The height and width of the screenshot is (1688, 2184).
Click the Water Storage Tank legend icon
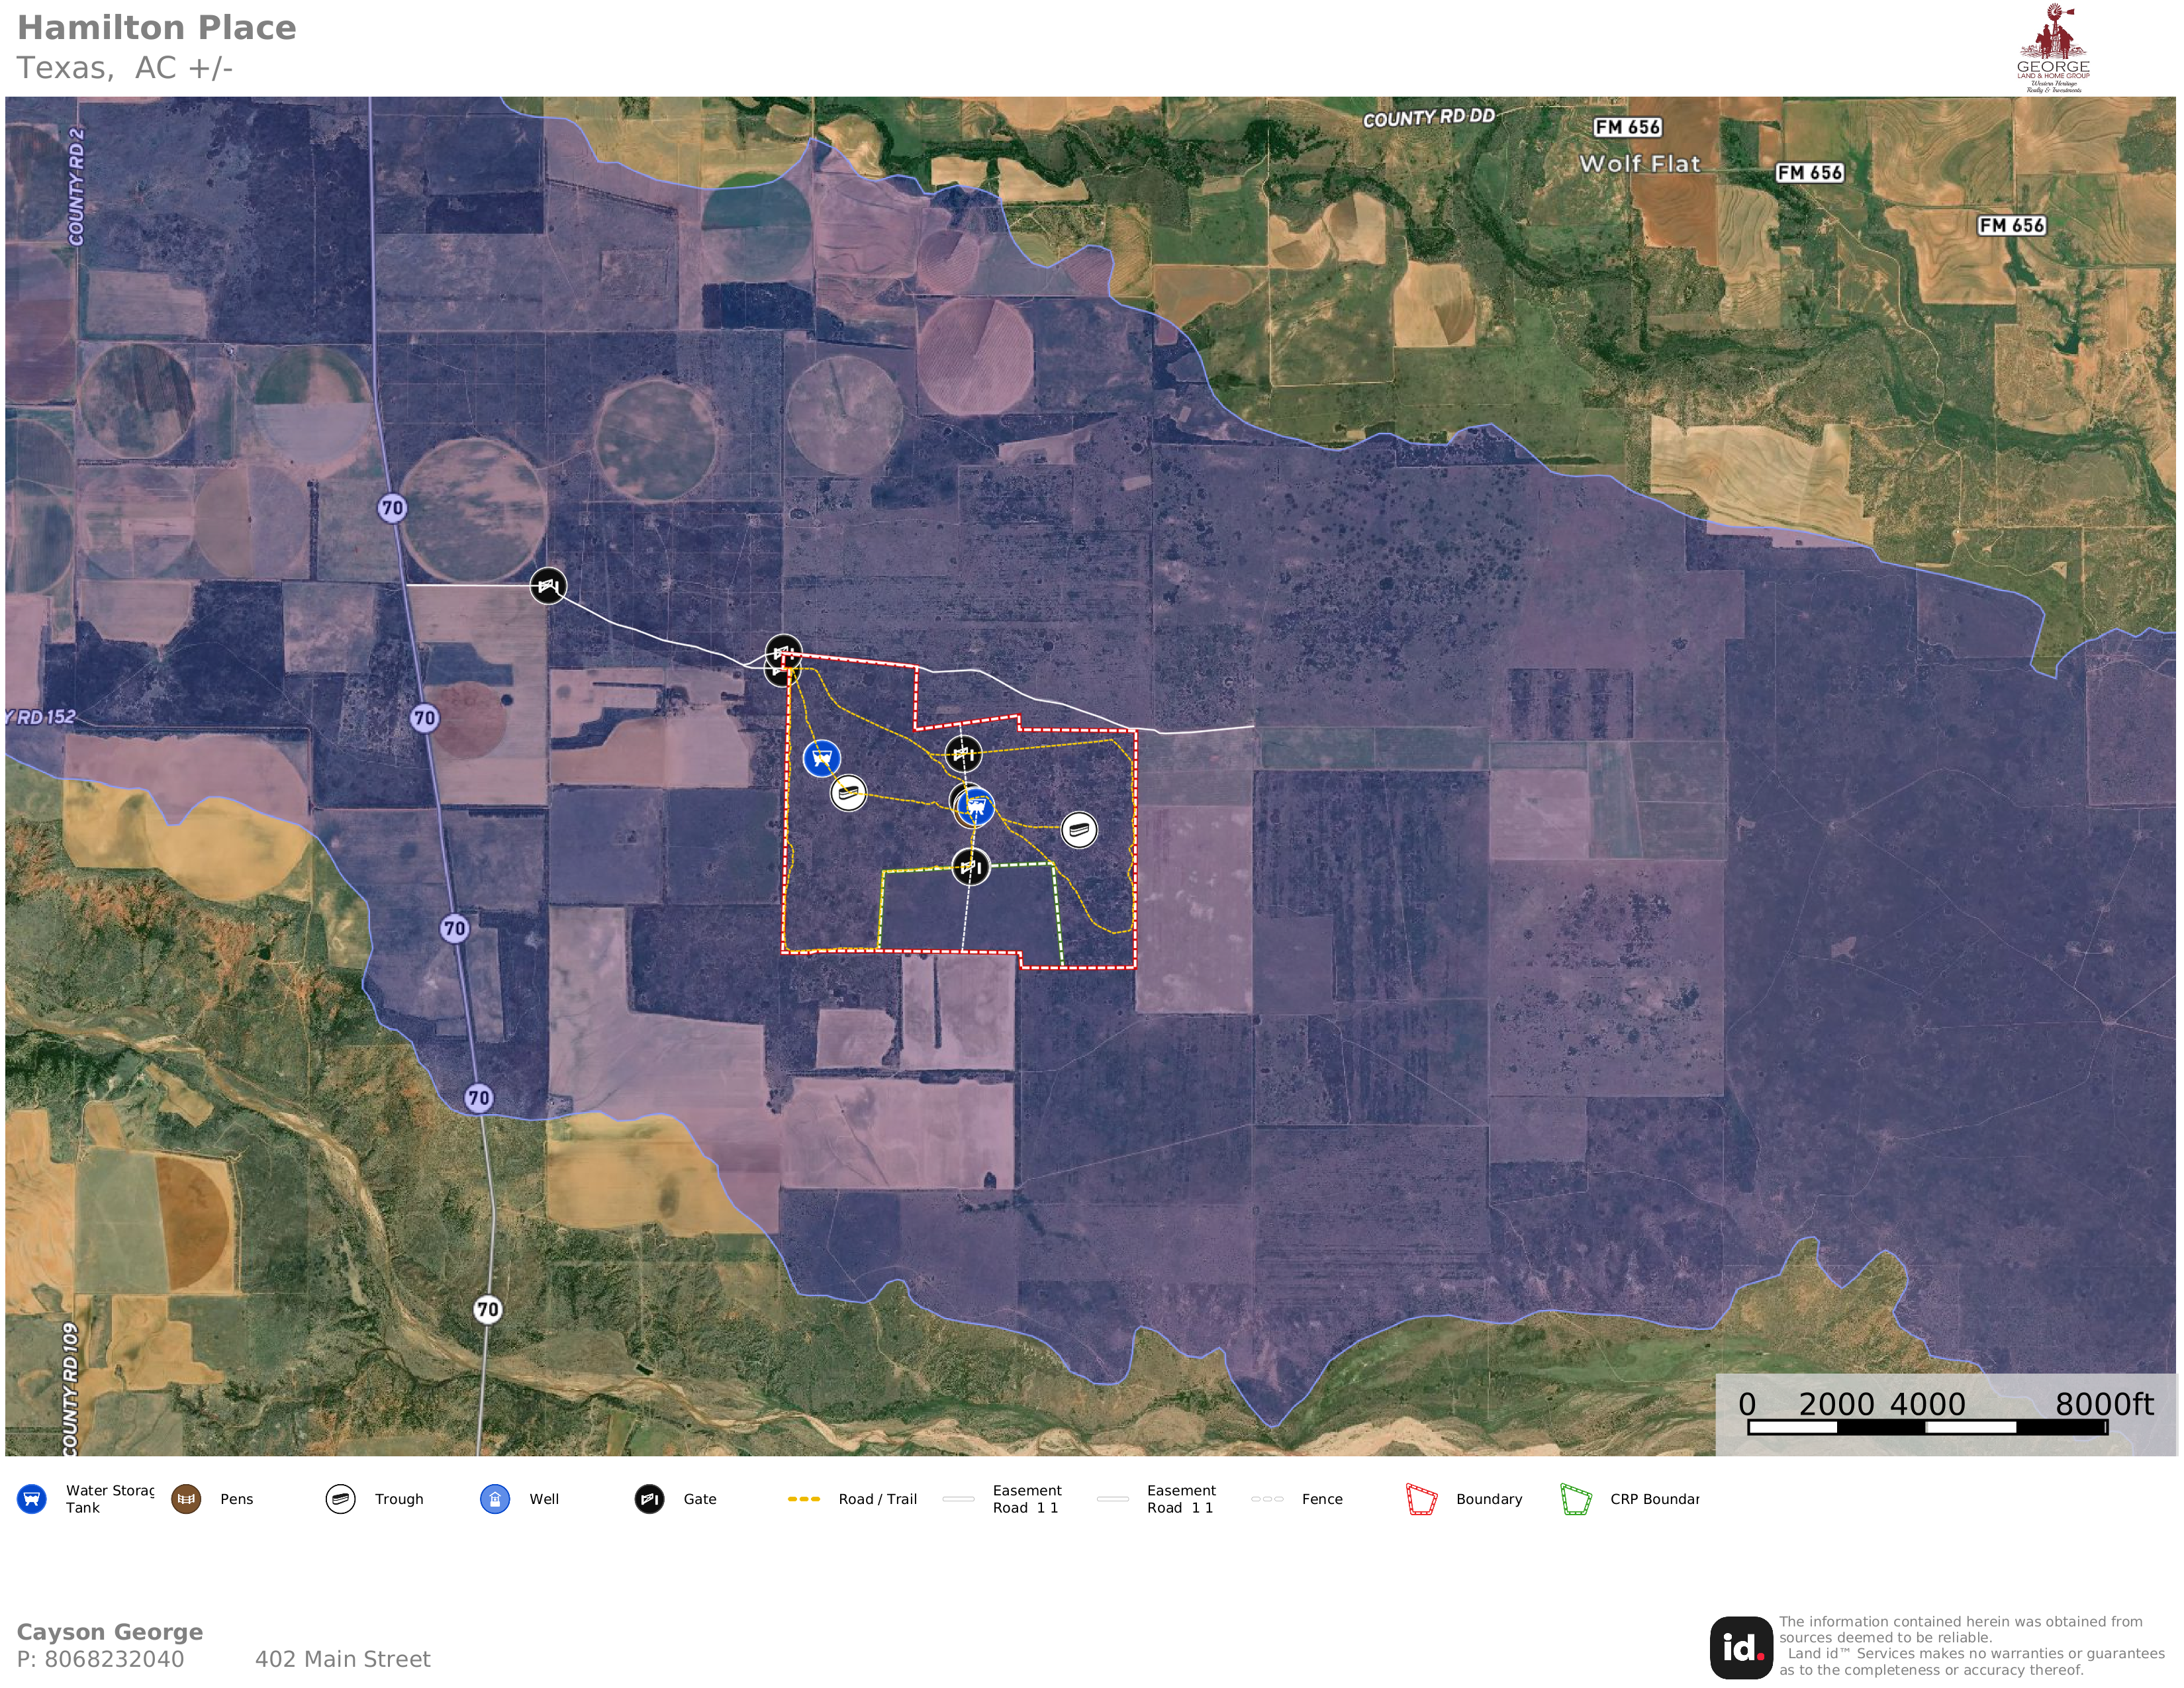[x=32, y=1499]
